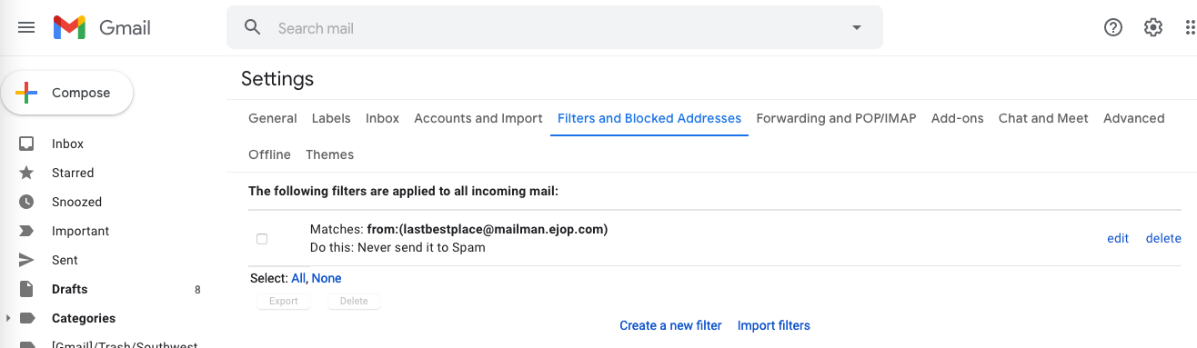1197x348 pixels.
Task: Click the Settings page heading
Action: [x=277, y=79]
